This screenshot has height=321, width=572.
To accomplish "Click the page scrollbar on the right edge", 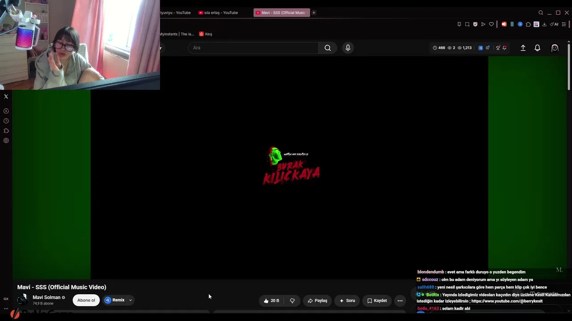I will [569, 67].
